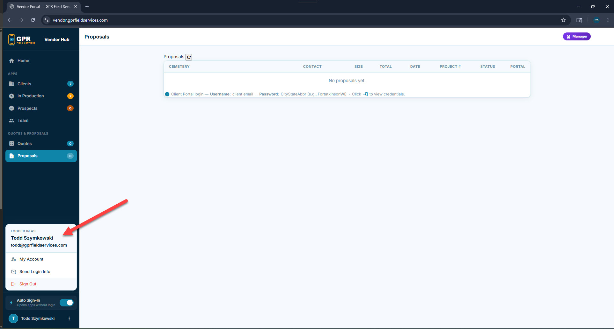Open the browser's three-dot menu

click(608, 20)
